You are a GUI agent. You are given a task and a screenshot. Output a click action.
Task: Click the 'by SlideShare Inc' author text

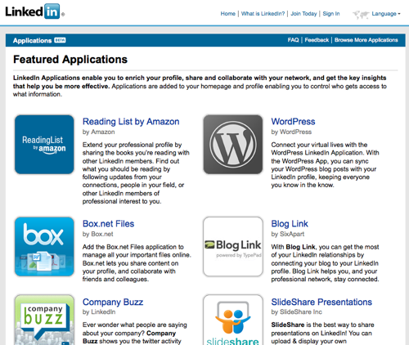tap(297, 312)
